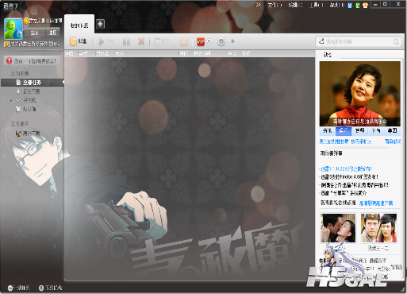The height and width of the screenshot is (294, 407).
Task: Collapse the sidebar using the arrow on selected row
Action: pyautogui.click(x=63, y=83)
